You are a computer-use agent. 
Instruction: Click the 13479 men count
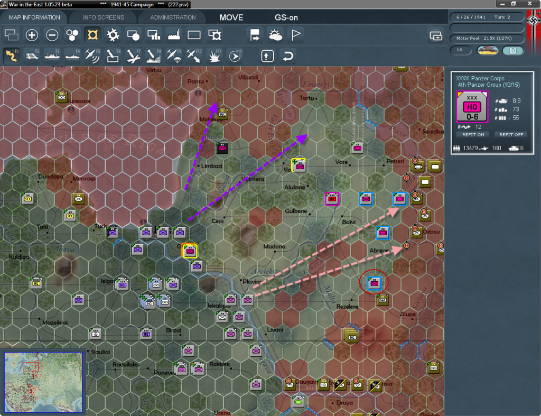pos(470,148)
